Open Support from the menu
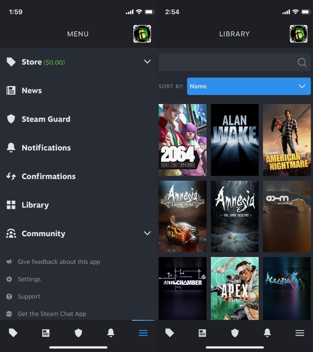Viewport: 313px width, 352px height. (28, 296)
